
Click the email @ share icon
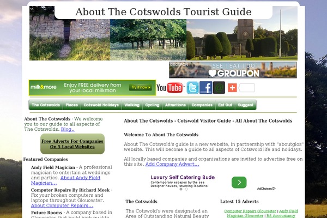point(219,88)
